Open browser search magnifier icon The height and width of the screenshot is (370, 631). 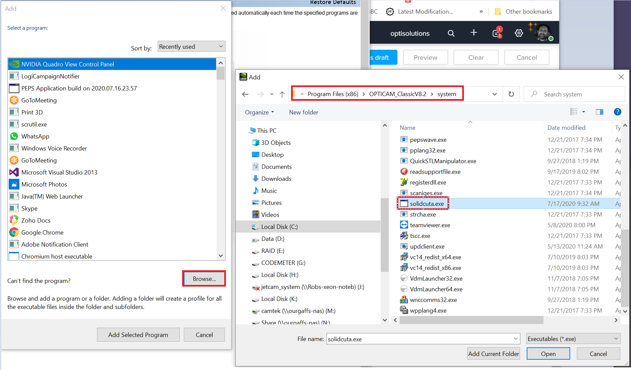pos(451,33)
